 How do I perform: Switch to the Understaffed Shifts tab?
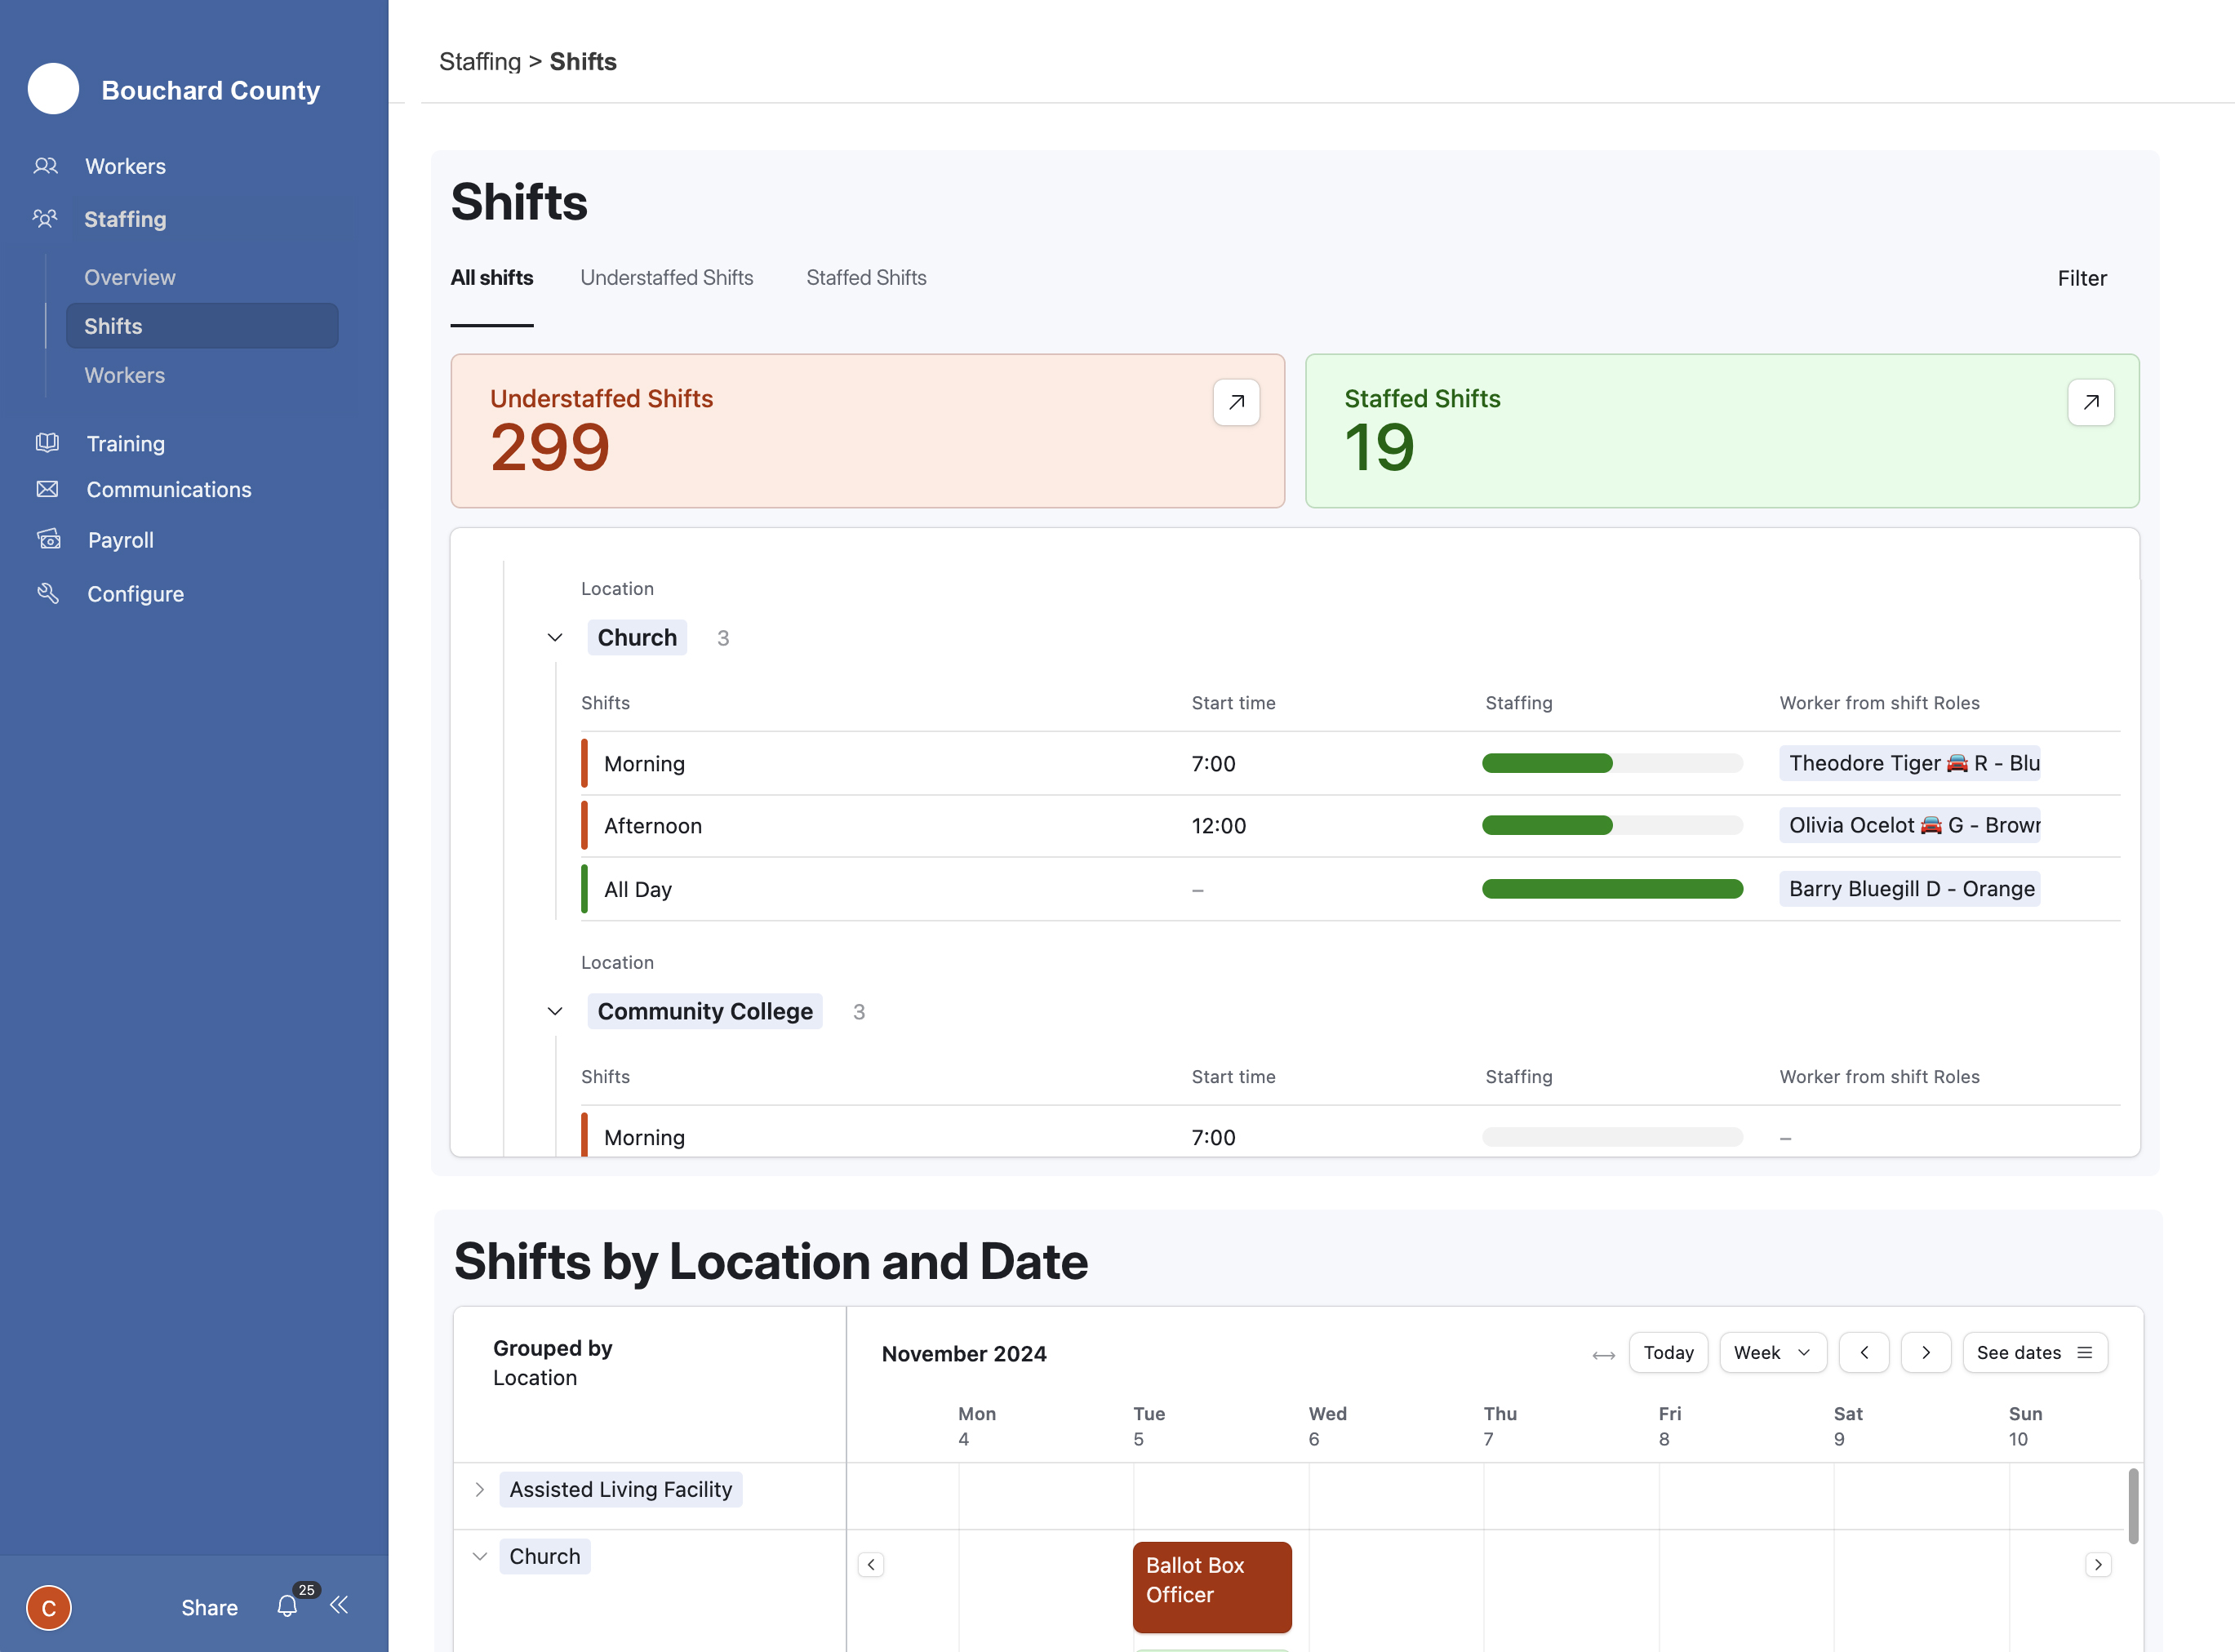[x=667, y=278]
